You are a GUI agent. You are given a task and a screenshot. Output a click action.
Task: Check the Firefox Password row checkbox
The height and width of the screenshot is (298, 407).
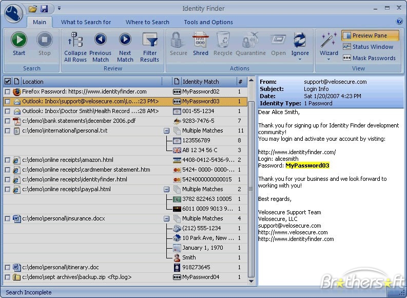8,91
